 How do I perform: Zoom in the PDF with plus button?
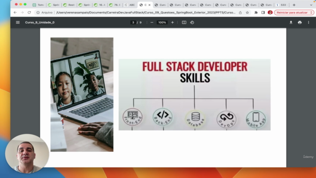coord(172,22)
